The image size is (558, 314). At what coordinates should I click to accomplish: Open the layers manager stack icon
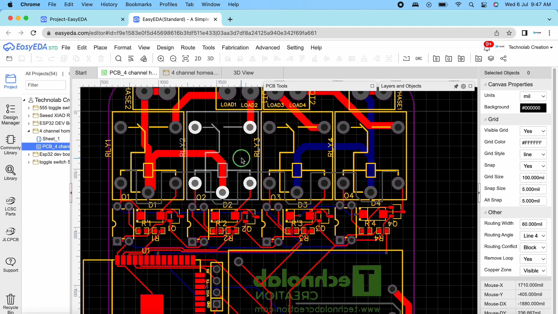(491, 59)
